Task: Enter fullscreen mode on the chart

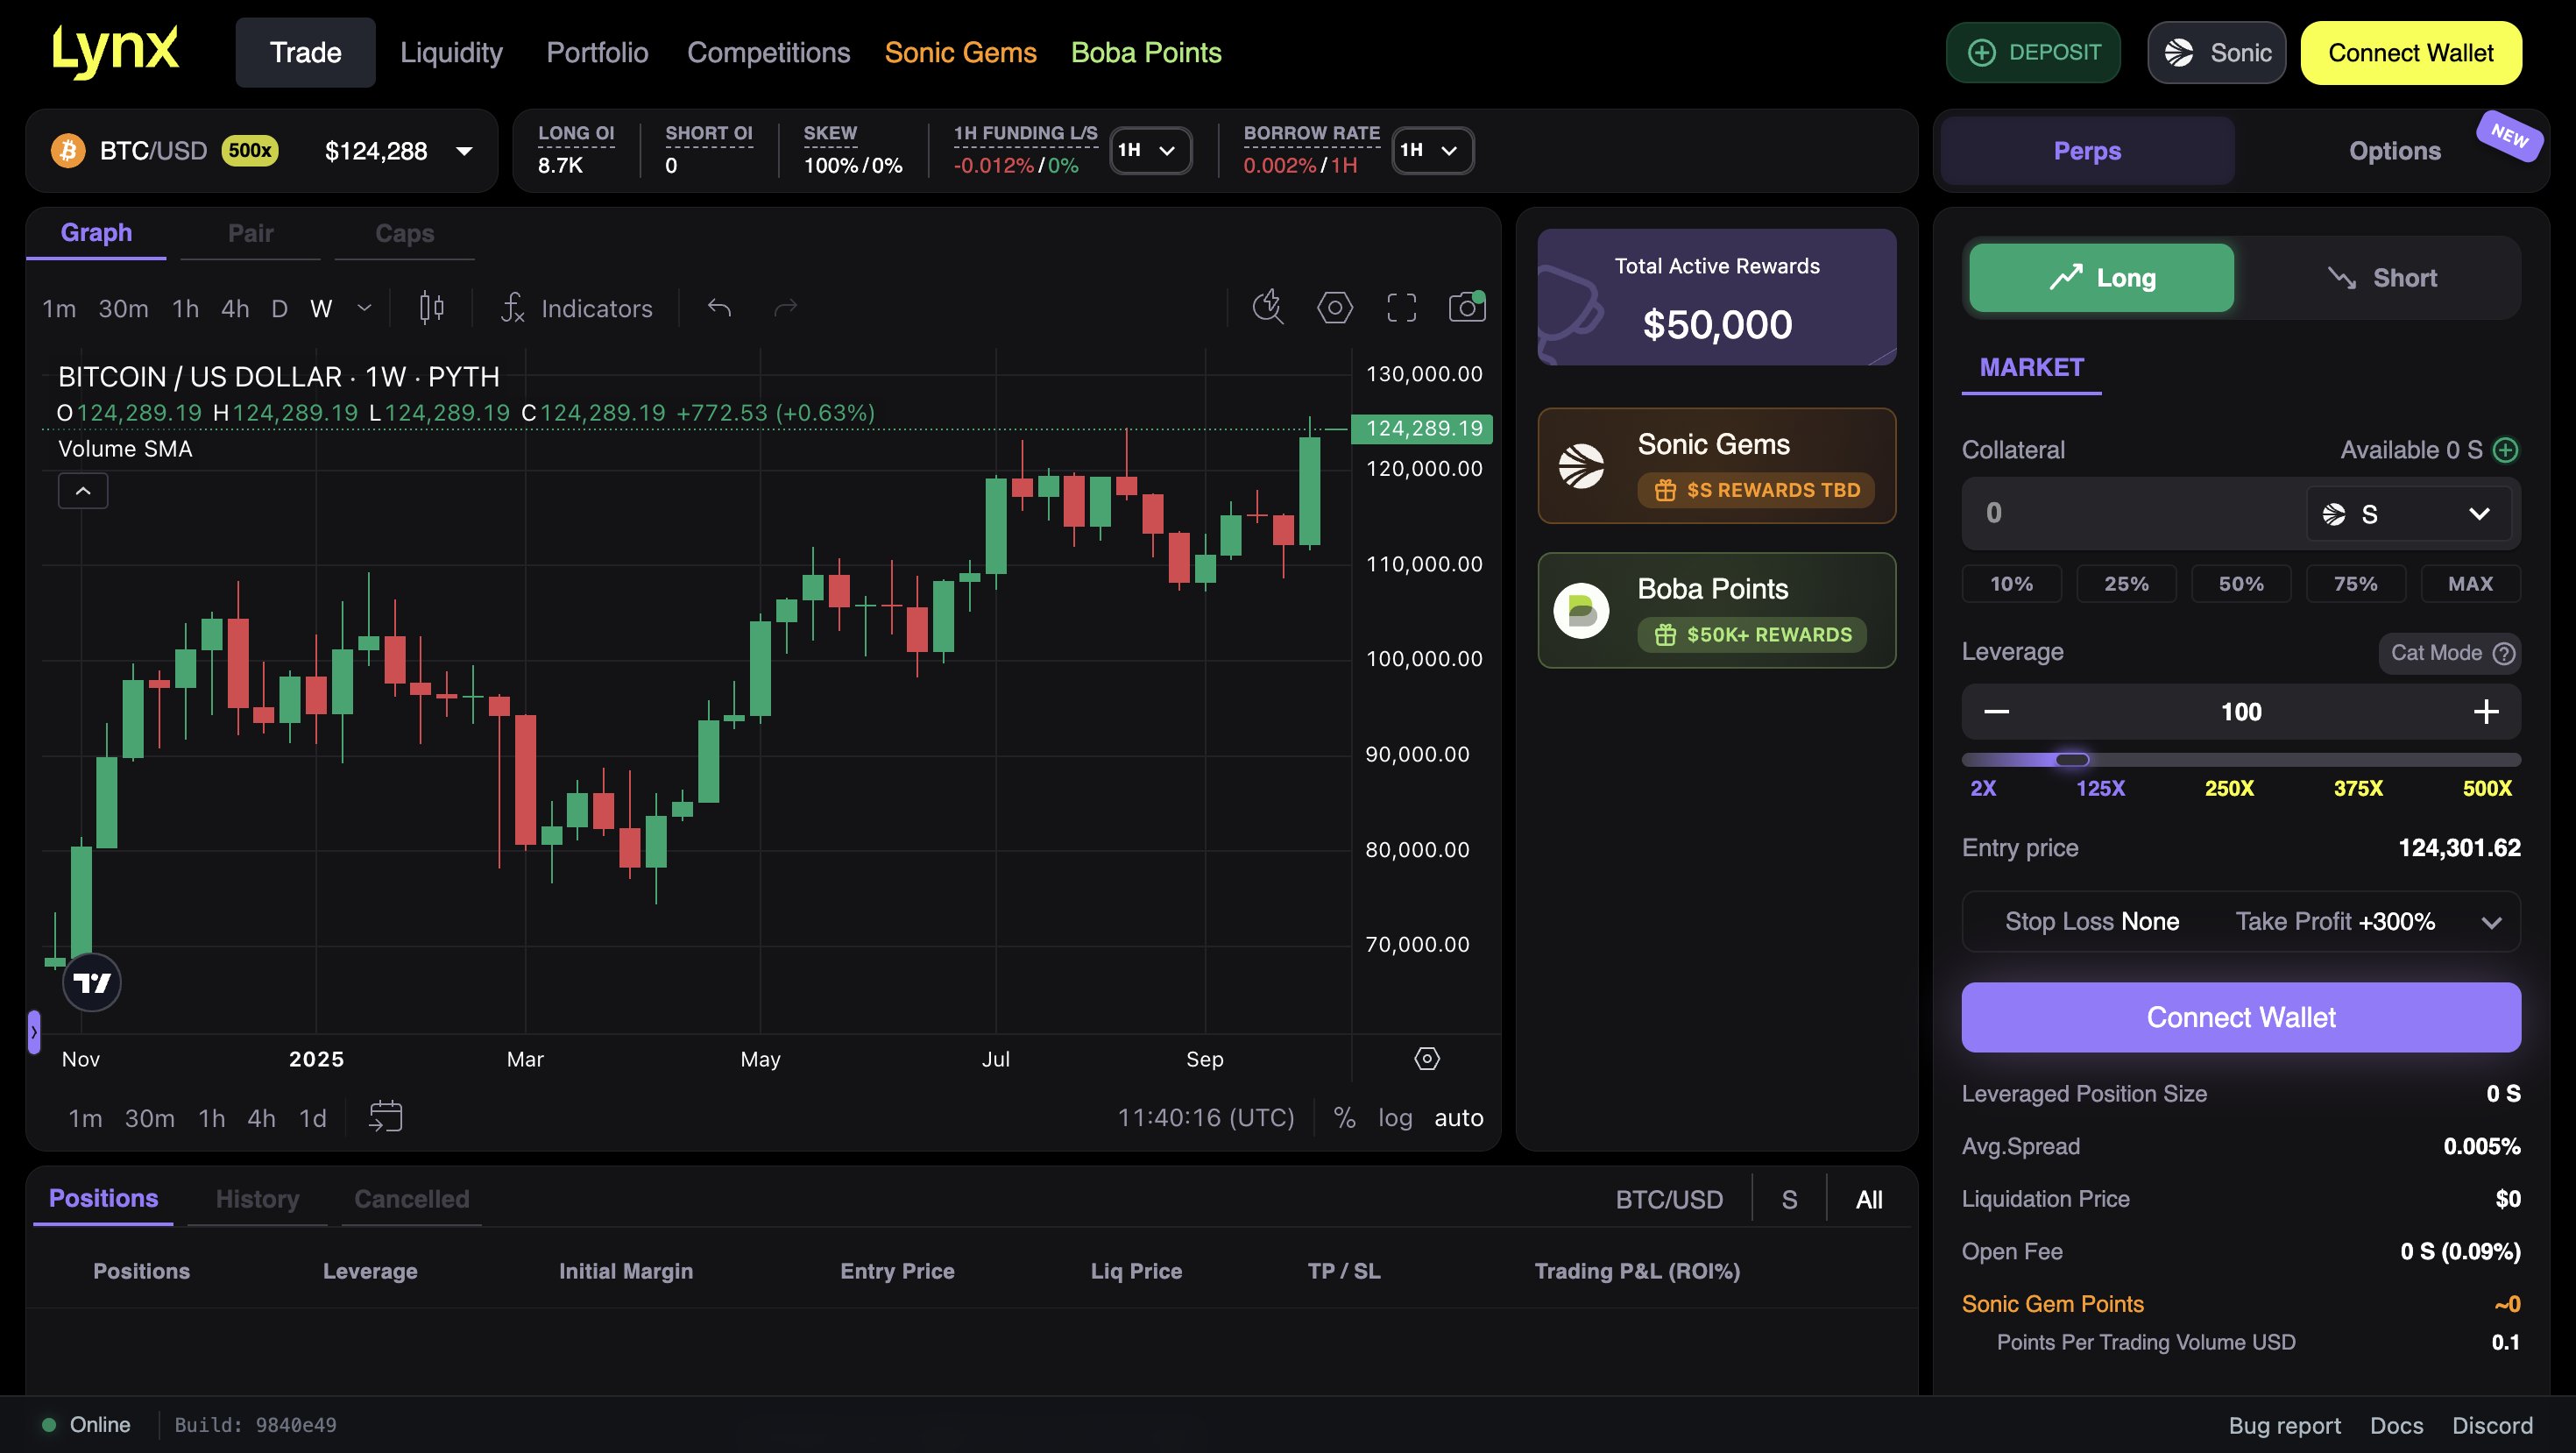Action: (x=1401, y=307)
